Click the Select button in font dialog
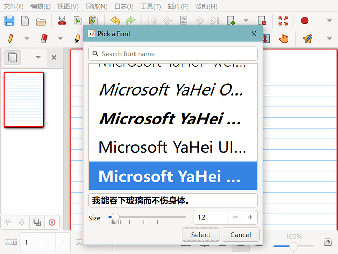The height and width of the screenshot is (254, 338). click(200, 235)
